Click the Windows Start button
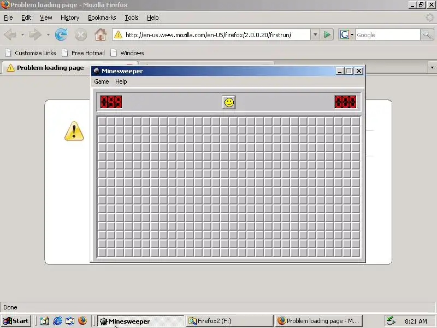This screenshot has width=437, height=328. coord(16,321)
